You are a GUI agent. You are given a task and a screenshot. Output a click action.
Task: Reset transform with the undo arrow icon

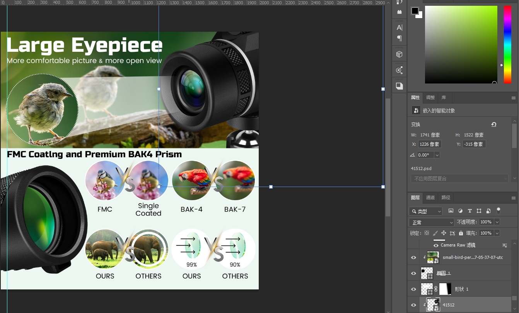494,124
